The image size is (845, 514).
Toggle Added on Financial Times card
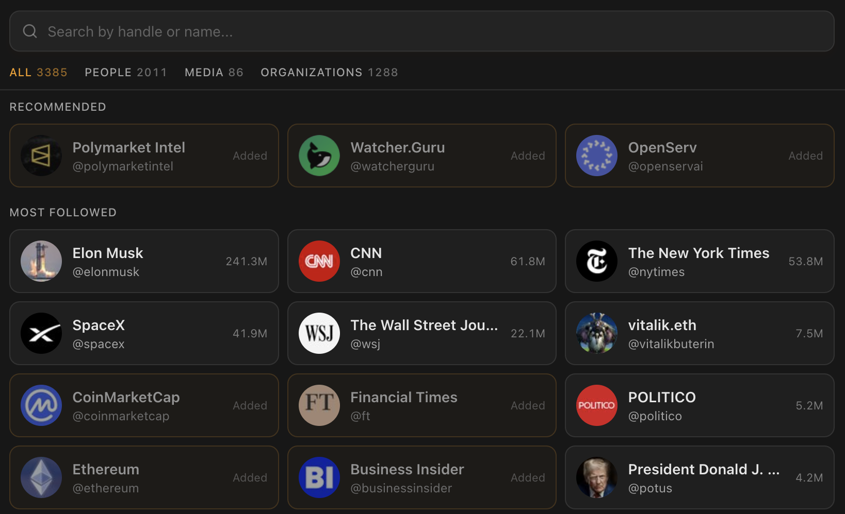[528, 405]
